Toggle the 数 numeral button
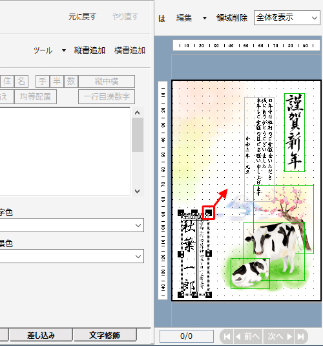 71,81
